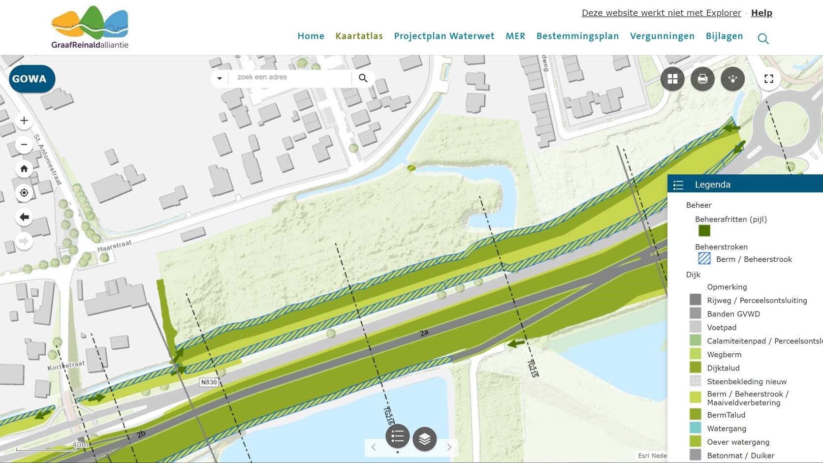Click the N830 road label on map
The height and width of the screenshot is (463, 823).
click(209, 382)
